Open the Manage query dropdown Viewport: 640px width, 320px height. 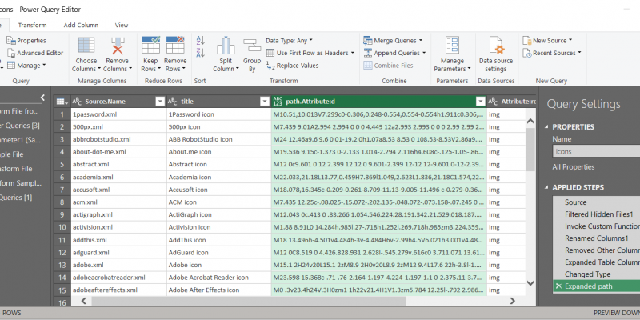point(26,66)
